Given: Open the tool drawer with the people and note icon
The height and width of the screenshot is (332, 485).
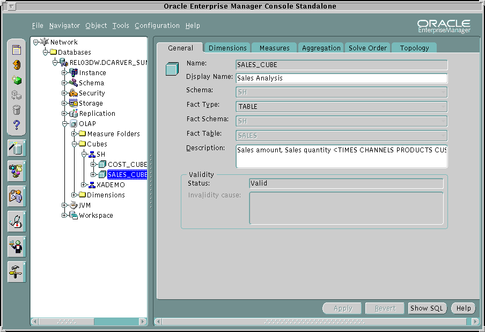Looking at the screenshot, I should tap(17, 171).
